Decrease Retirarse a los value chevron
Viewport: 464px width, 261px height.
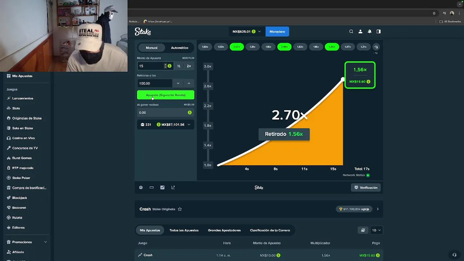point(178,83)
